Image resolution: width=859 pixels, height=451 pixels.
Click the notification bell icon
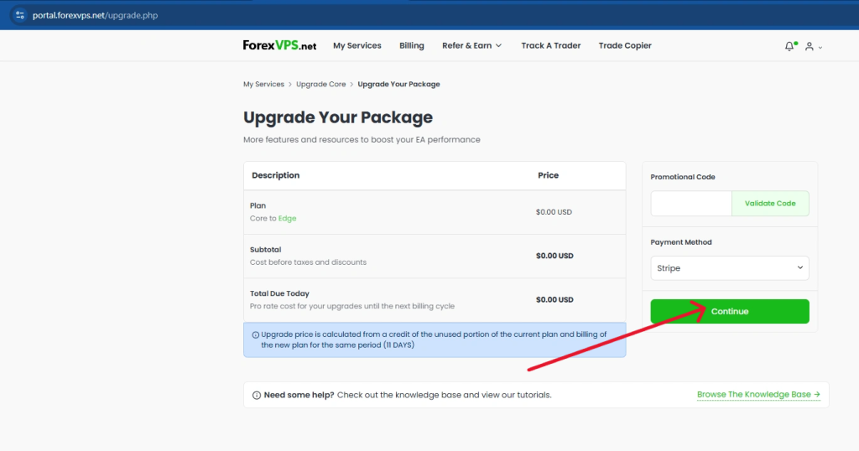789,46
